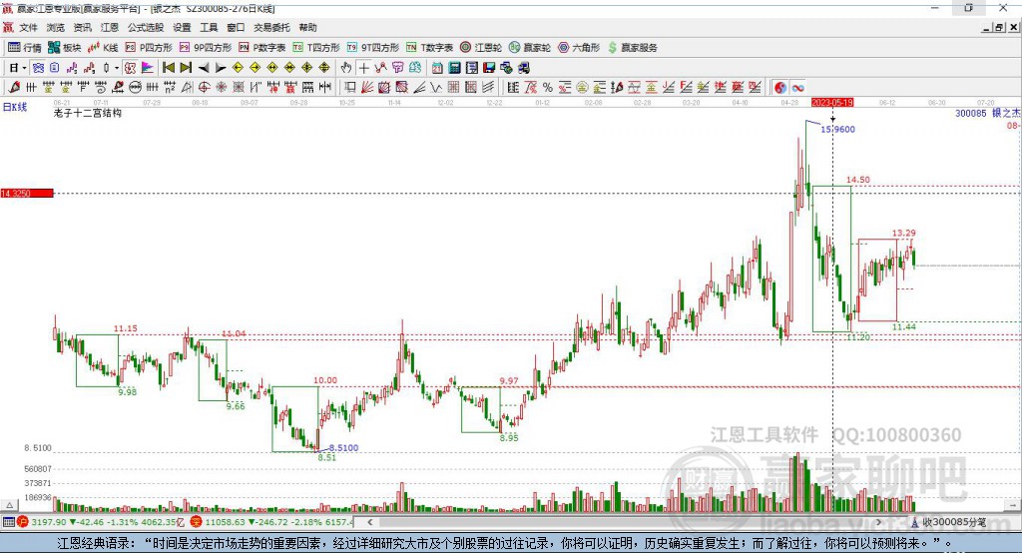Toggle the magenta flag indicator icon
The height and width of the screenshot is (553, 1022).
(x=148, y=68)
